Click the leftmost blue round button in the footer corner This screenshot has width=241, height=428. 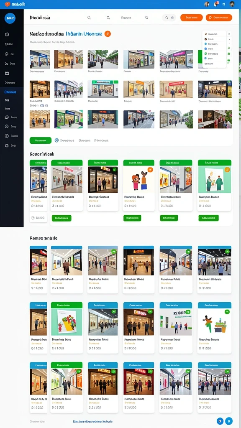(x=220, y=421)
